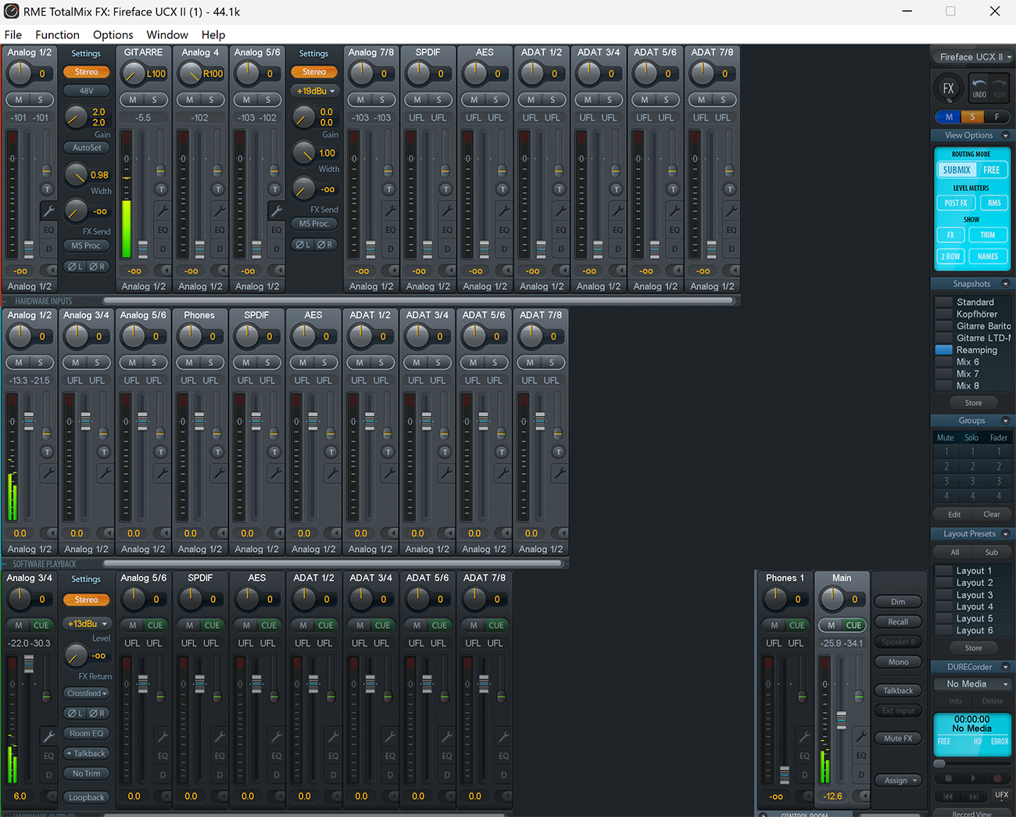Collapse the Layout Presets section

click(1006, 534)
